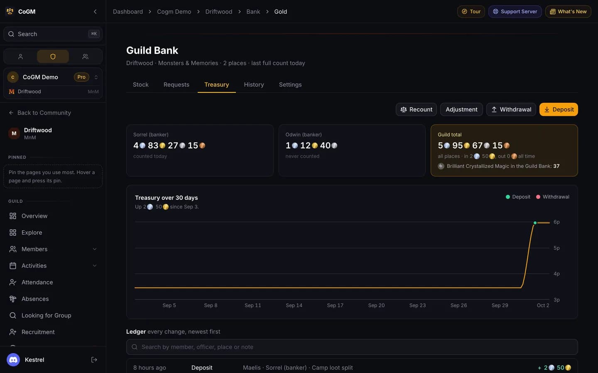
Task: Click the Bank breadcrumb
Action: (x=253, y=12)
